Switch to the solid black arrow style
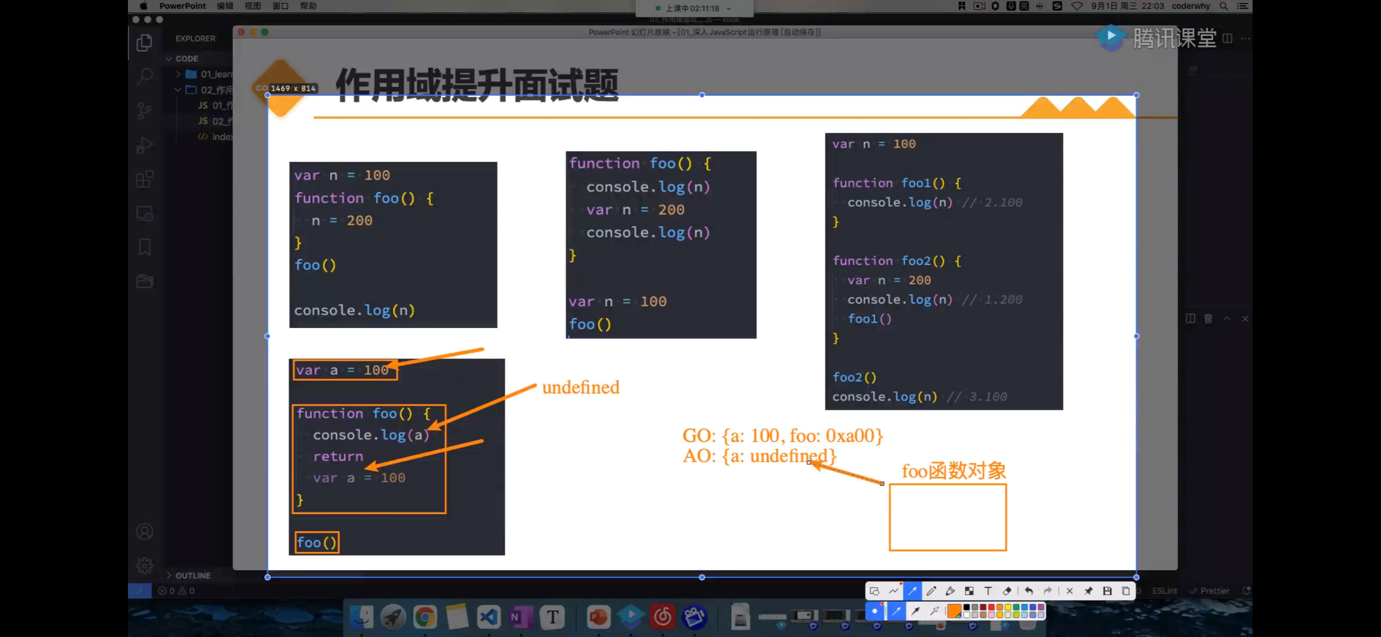1381x637 pixels. click(x=916, y=611)
